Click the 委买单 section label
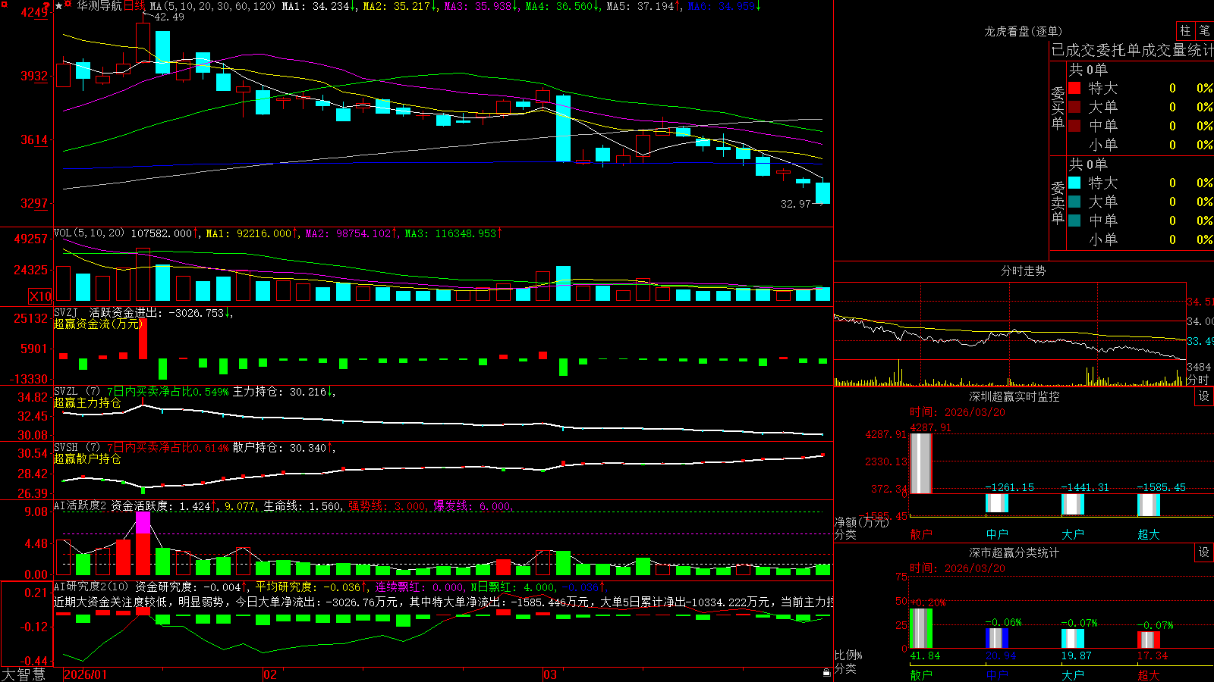1214x682 pixels. (1058, 108)
